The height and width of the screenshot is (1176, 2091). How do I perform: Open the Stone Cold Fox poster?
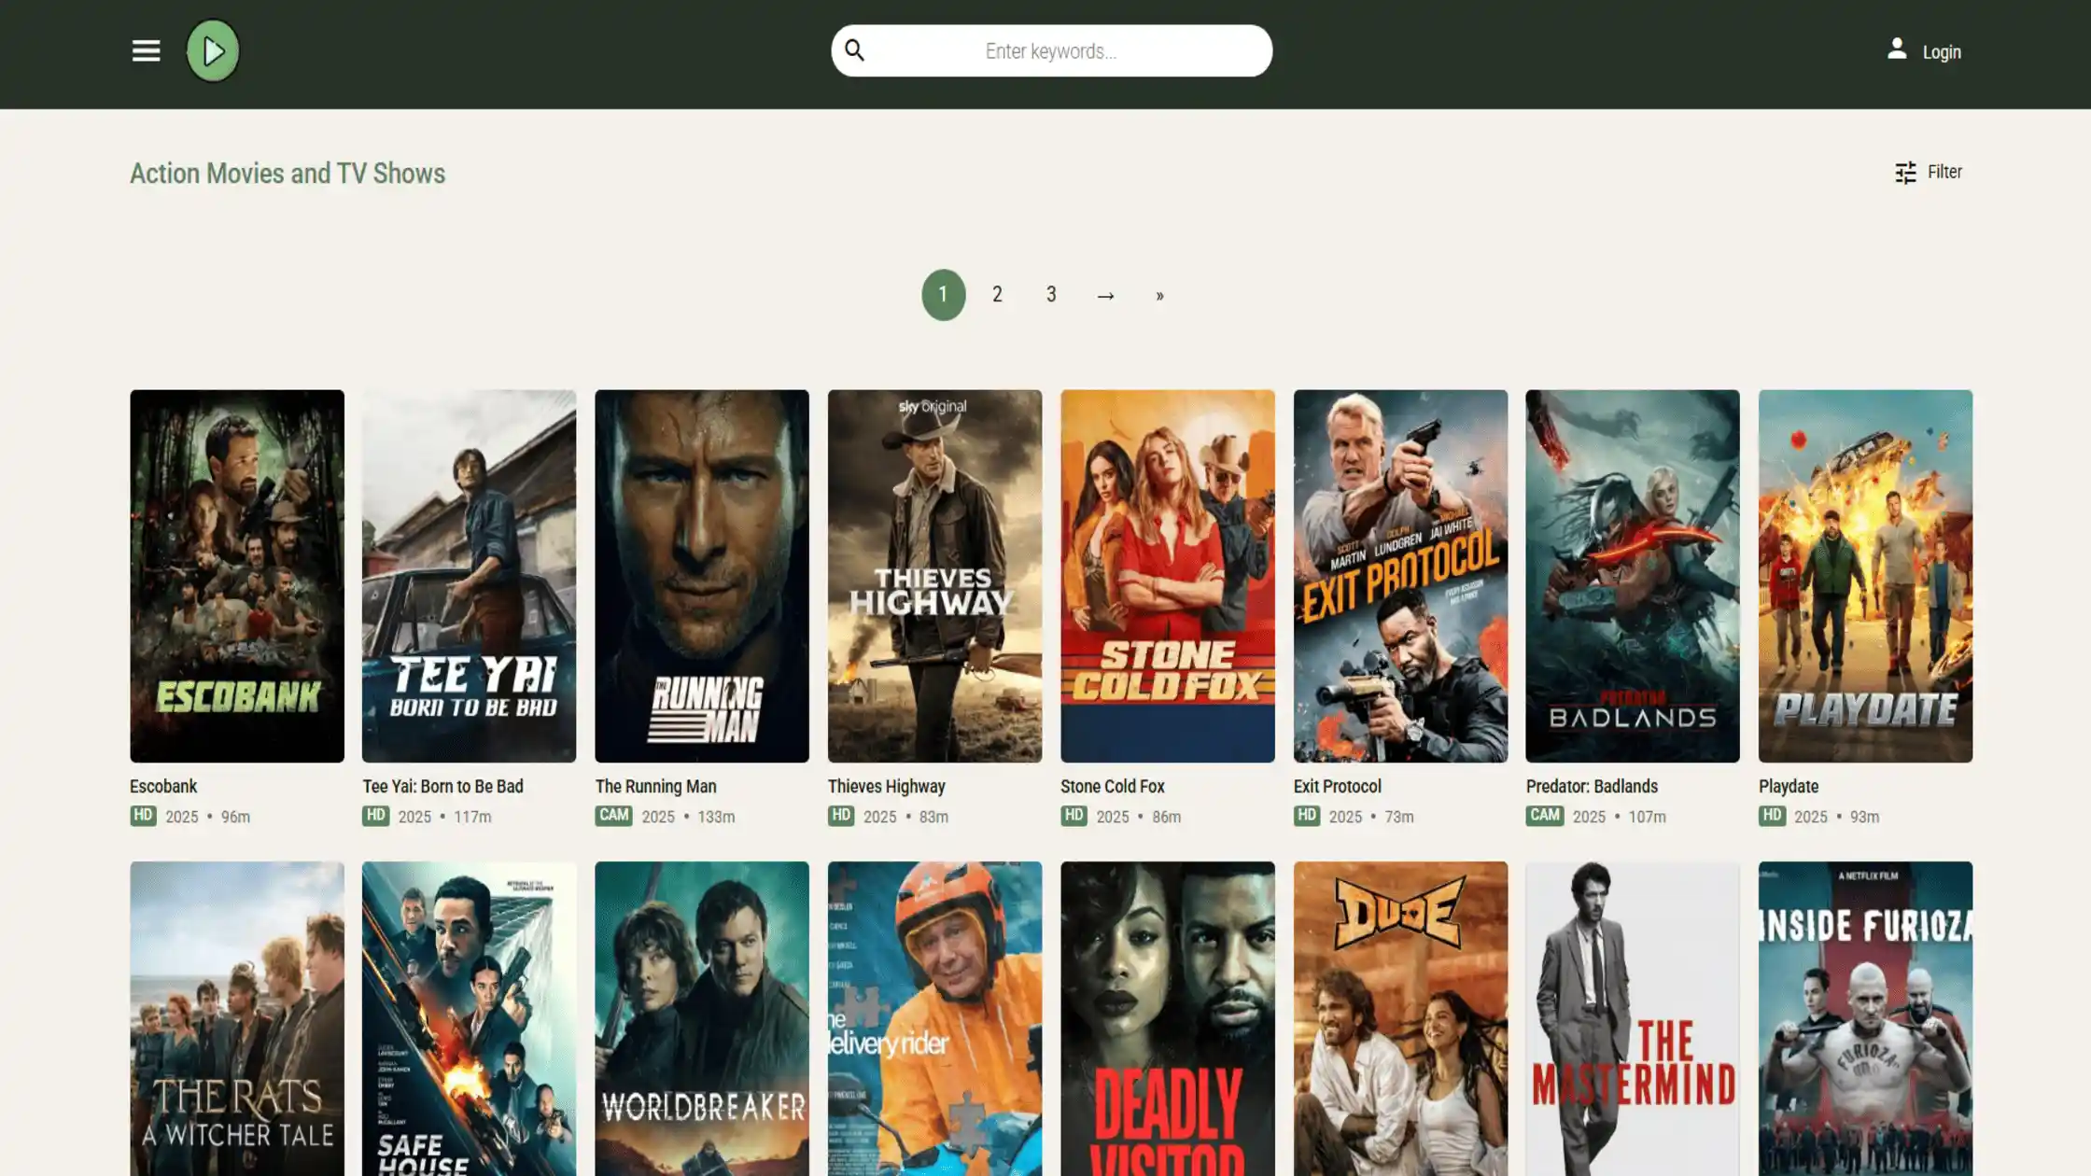1167,573
